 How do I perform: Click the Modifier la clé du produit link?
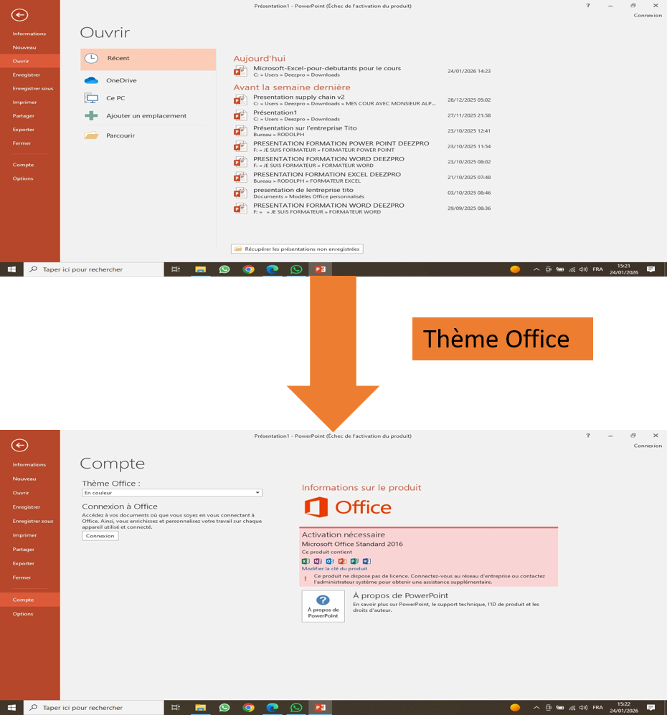334,569
